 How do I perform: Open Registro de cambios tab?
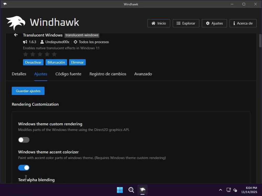[x=108, y=74]
